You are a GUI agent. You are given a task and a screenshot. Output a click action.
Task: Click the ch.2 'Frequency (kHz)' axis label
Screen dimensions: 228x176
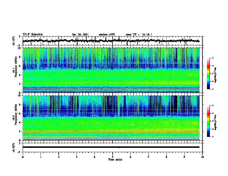[16, 114]
